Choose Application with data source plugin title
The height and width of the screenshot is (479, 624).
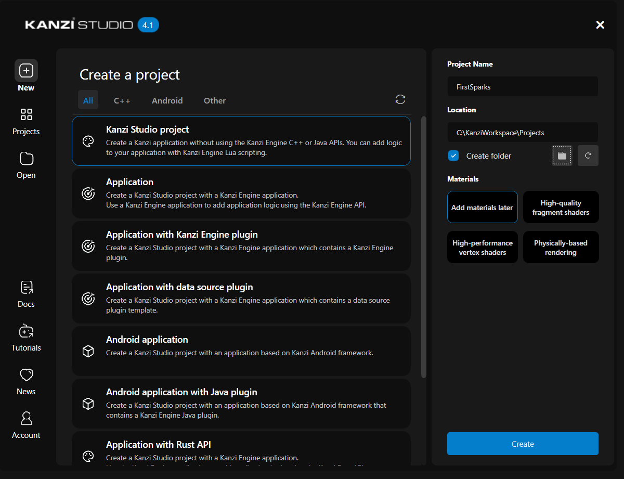tap(179, 287)
